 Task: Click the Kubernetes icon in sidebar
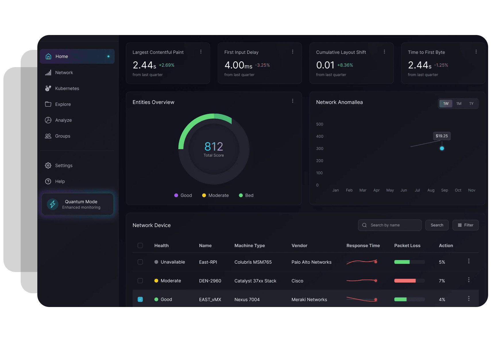(x=48, y=88)
